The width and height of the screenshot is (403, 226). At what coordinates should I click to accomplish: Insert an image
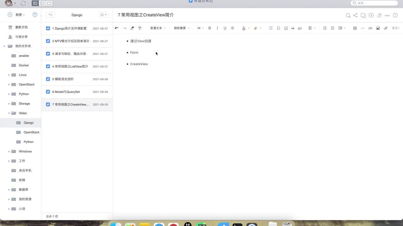pos(378,28)
